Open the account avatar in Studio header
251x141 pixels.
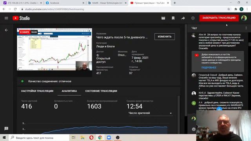tap(244, 18)
